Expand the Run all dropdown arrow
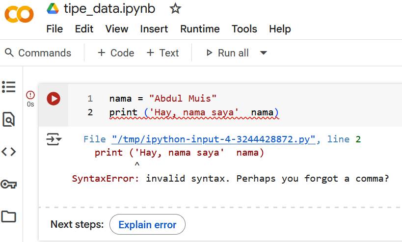The image size is (402, 242). pyautogui.click(x=263, y=53)
